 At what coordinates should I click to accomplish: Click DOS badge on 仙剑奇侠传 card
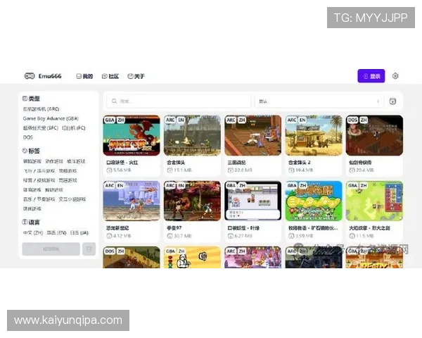353,120
